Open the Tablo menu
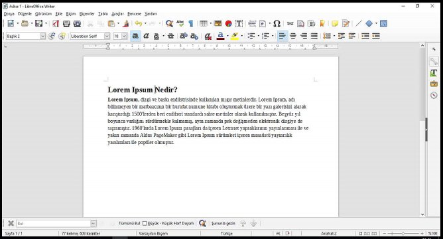 pyautogui.click(x=103, y=13)
